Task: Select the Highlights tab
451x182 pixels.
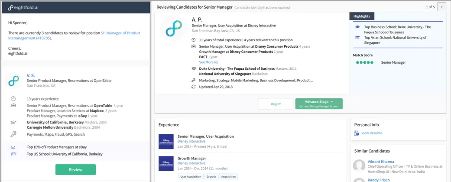Action: 362,16
